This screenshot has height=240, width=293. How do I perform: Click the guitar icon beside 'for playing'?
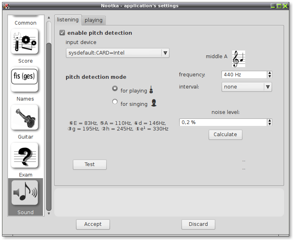pyautogui.click(x=151, y=90)
